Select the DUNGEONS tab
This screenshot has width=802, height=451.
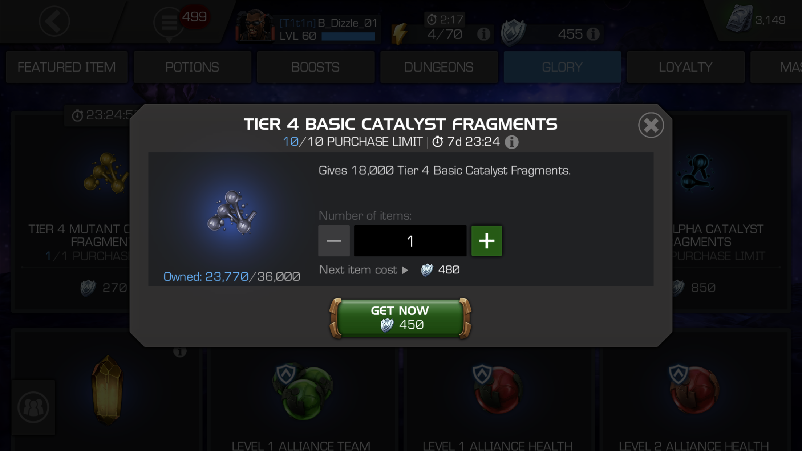tap(439, 67)
